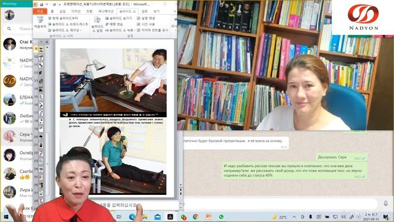This screenshot has width=394, height=222.
Task: Click taskbar clock showing 2021-09-15
Action: (371, 217)
